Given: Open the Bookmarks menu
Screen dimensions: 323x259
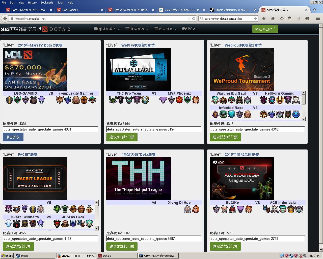Looking at the screenshot, I should pos(47,3).
